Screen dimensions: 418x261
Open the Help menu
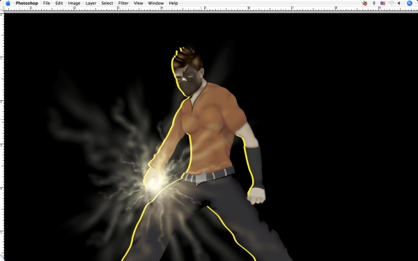click(173, 3)
